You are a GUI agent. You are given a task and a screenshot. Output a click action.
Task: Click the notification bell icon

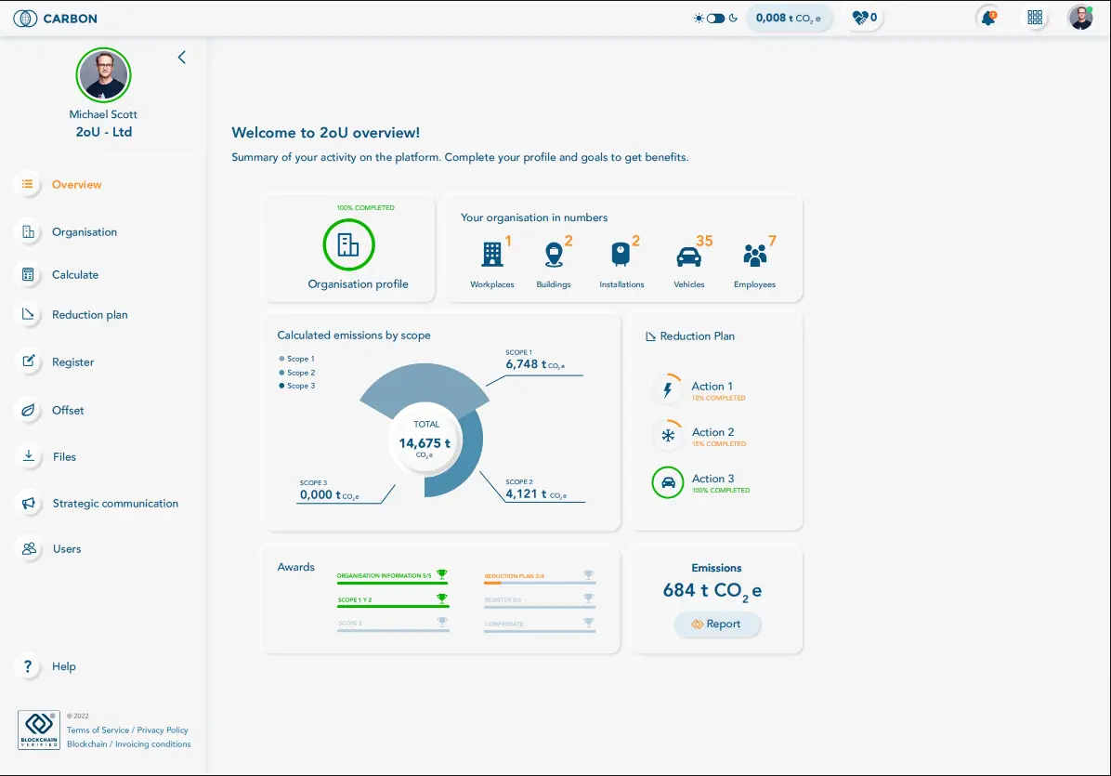(x=988, y=18)
